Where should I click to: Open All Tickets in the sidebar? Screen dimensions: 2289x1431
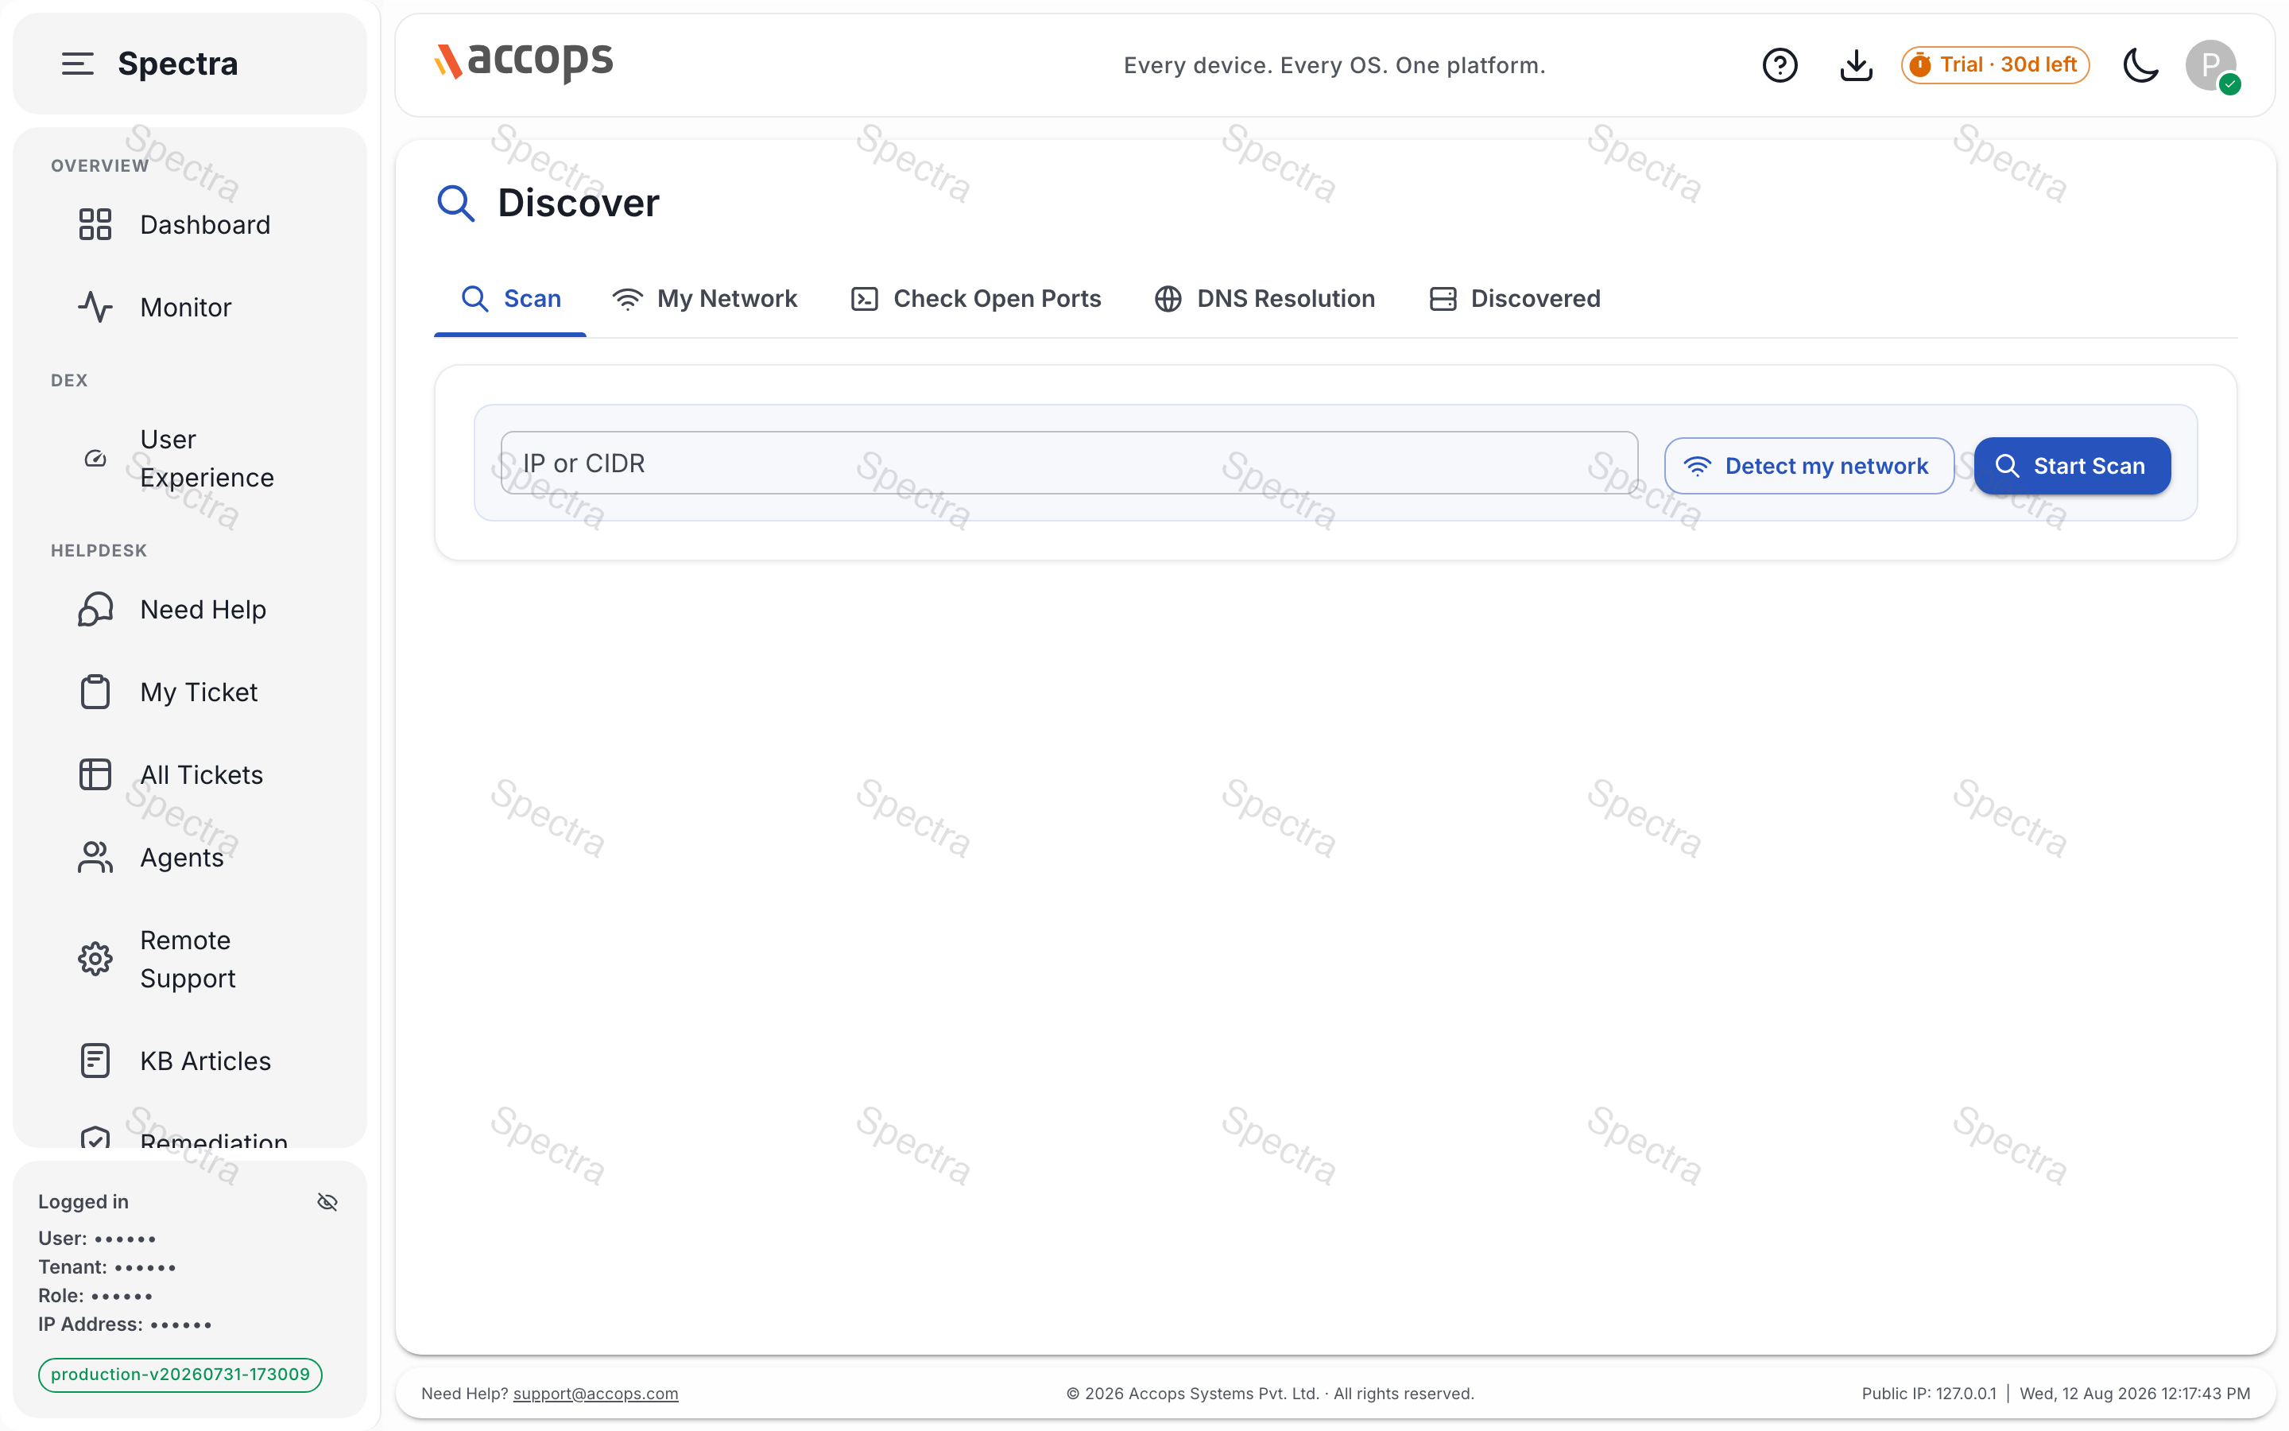189,775
